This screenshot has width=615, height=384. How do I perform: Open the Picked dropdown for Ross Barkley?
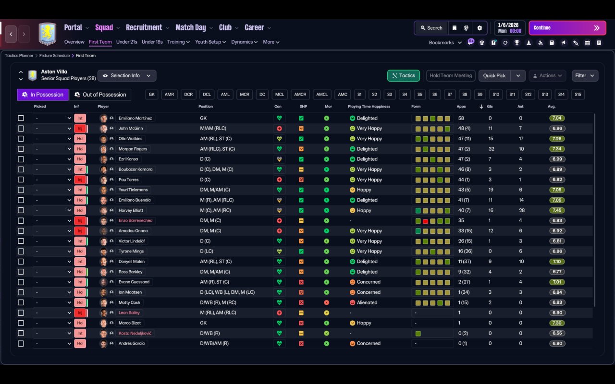click(53, 272)
